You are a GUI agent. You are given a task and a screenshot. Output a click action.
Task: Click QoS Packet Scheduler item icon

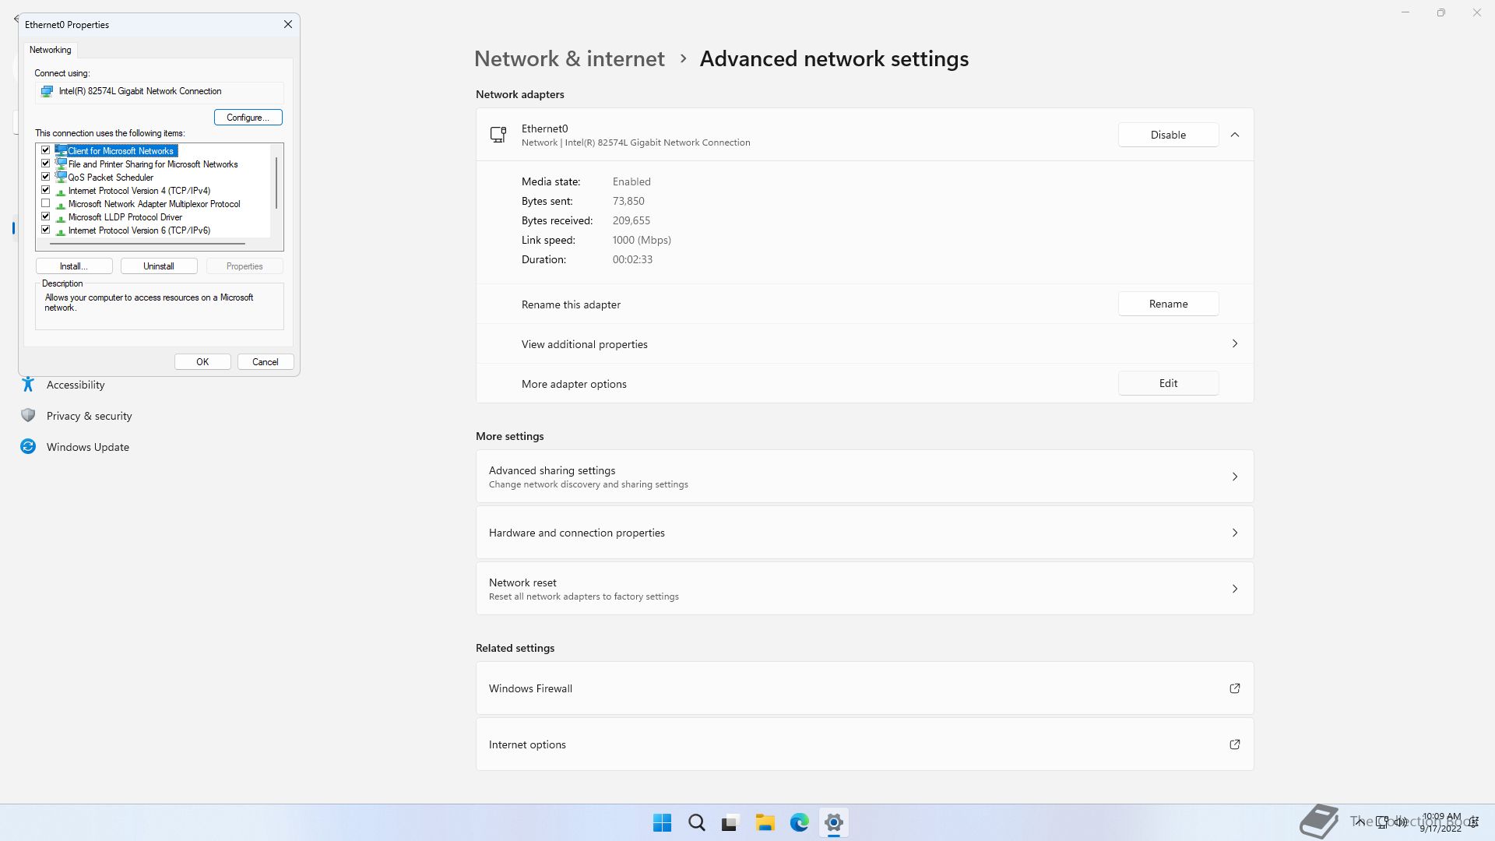(x=61, y=177)
